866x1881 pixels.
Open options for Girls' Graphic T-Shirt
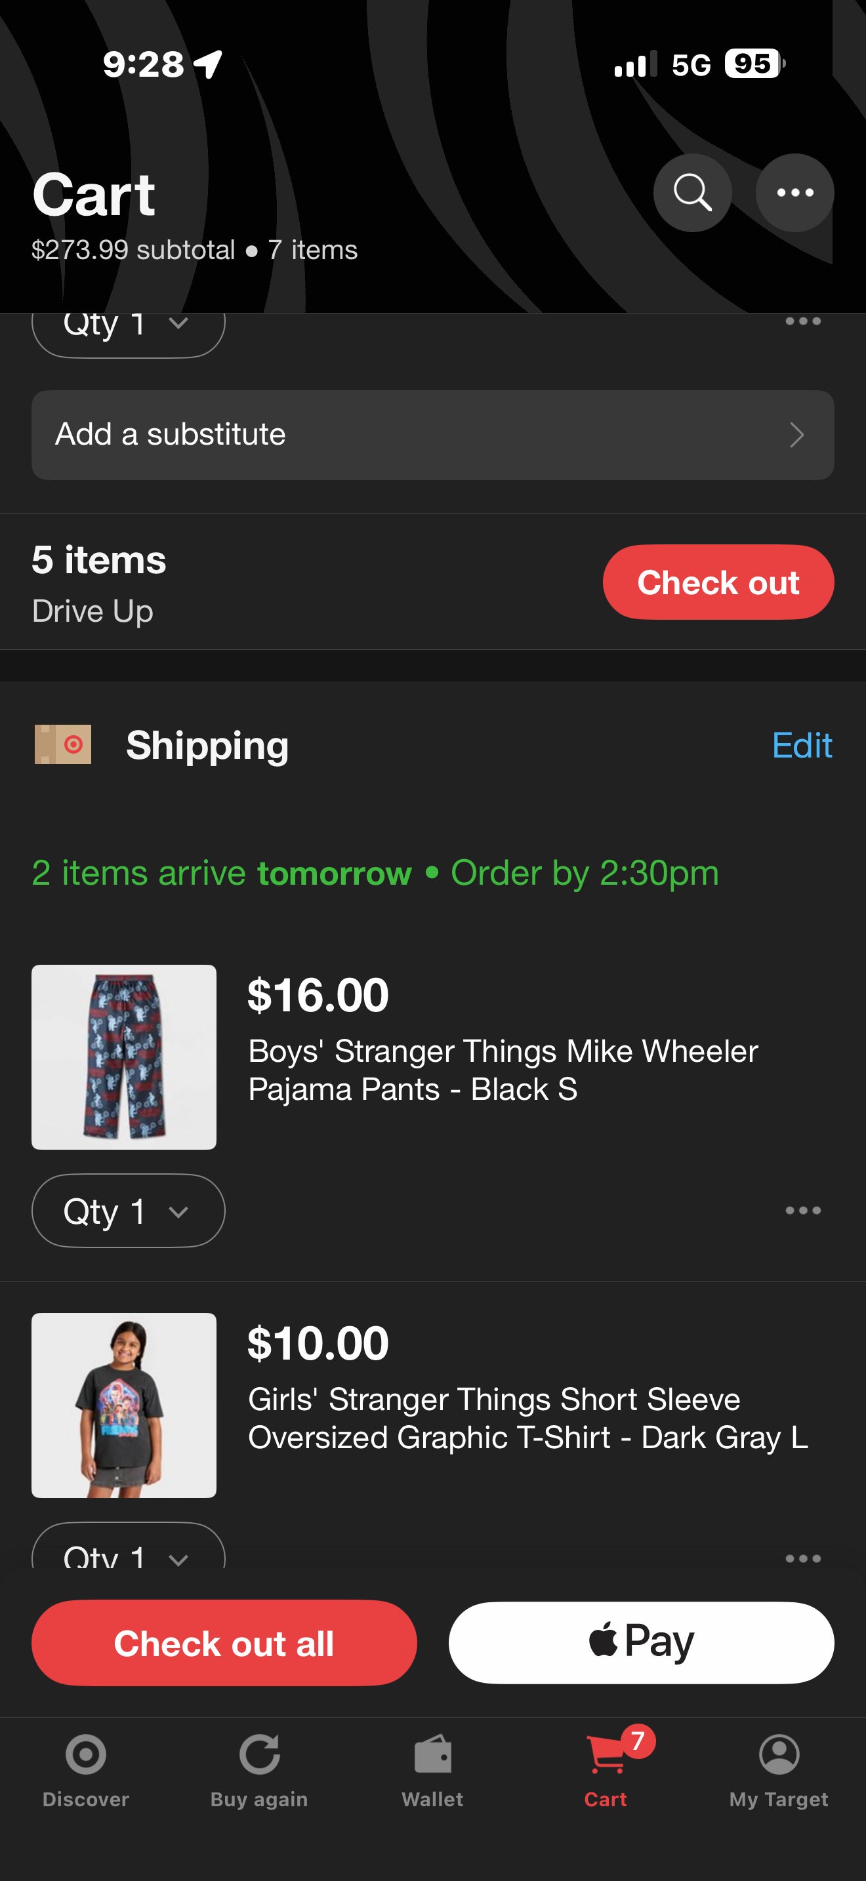click(802, 1558)
